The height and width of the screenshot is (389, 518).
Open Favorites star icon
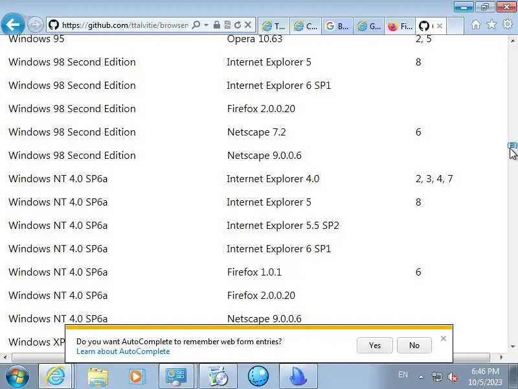point(491,25)
